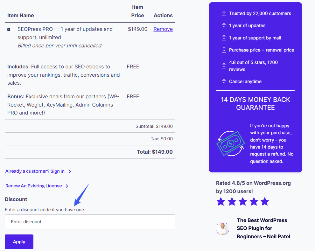Click the SEOPress PRO product thumbnail icon

(x=9, y=30)
